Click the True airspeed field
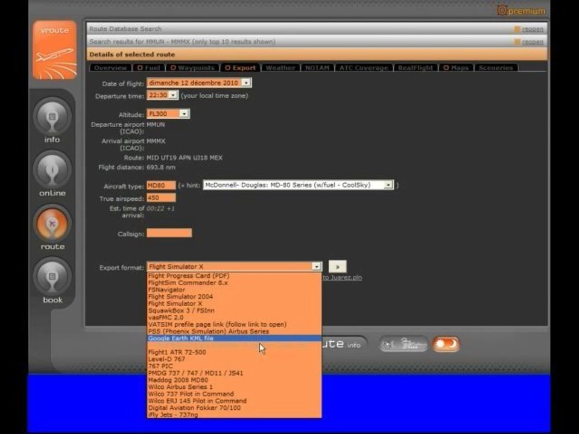This screenshot has width=579, height=434. (161, 198)
